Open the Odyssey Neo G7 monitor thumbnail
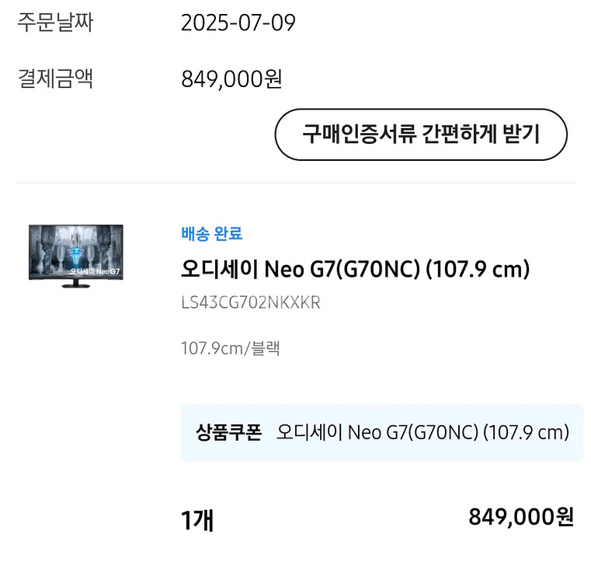Image resolution: width=591 pixels, height=583 pixels. pos(75,255)
